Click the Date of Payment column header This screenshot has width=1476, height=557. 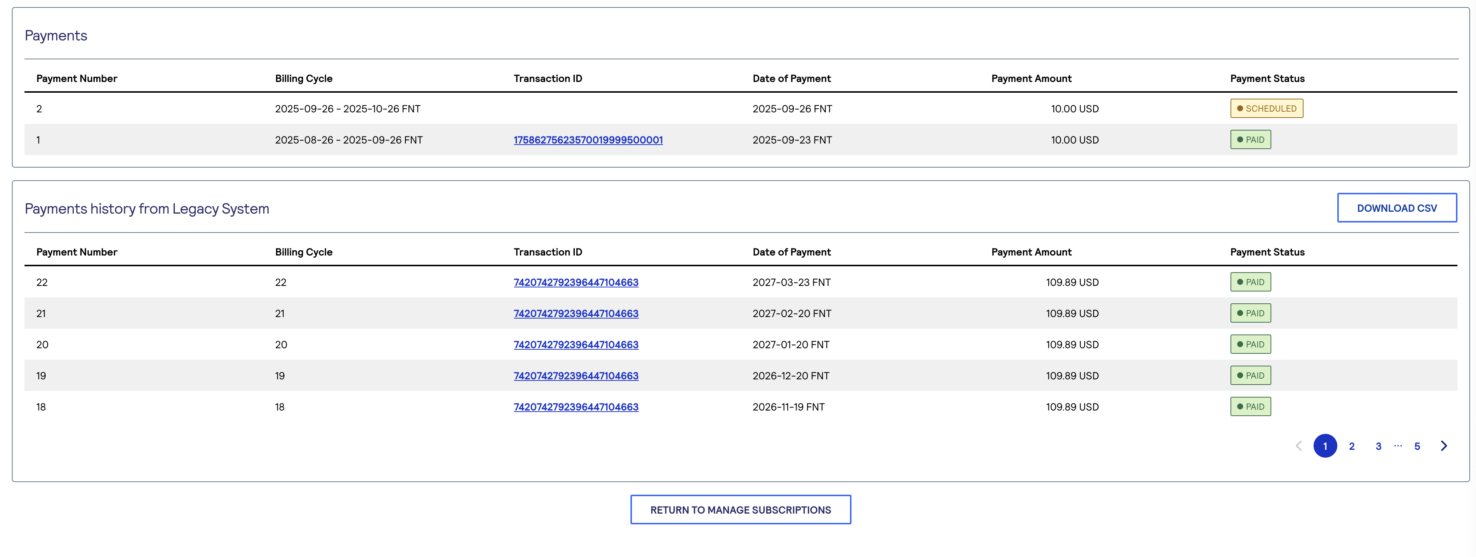(792, 79)
